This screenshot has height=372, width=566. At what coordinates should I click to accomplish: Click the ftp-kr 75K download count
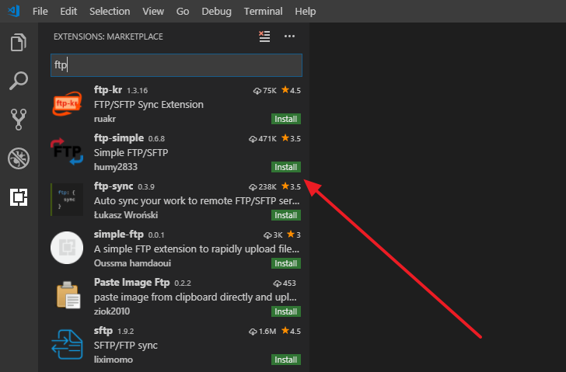point(264,91)
